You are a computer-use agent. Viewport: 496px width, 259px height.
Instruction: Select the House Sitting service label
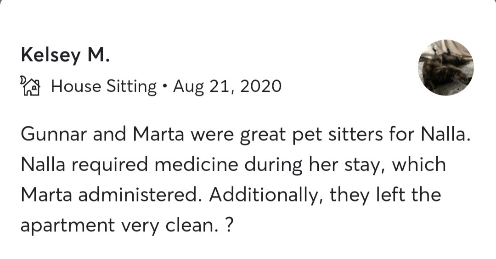coord(104,86)
